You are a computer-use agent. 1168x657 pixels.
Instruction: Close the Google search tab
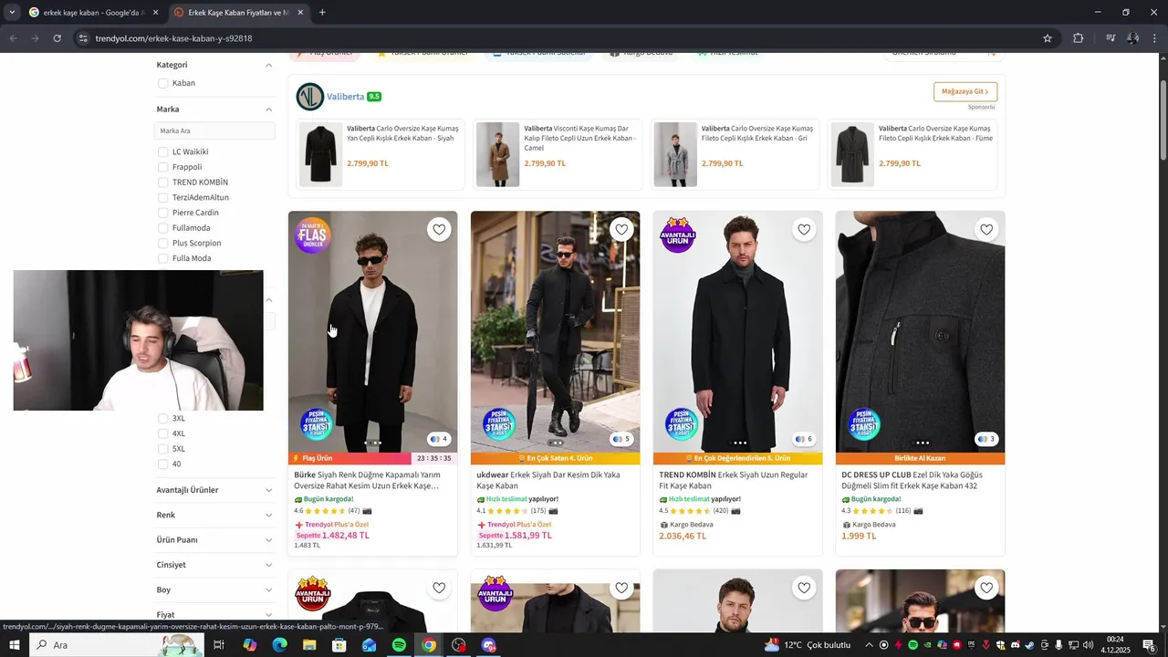click(x=155, y=13)
